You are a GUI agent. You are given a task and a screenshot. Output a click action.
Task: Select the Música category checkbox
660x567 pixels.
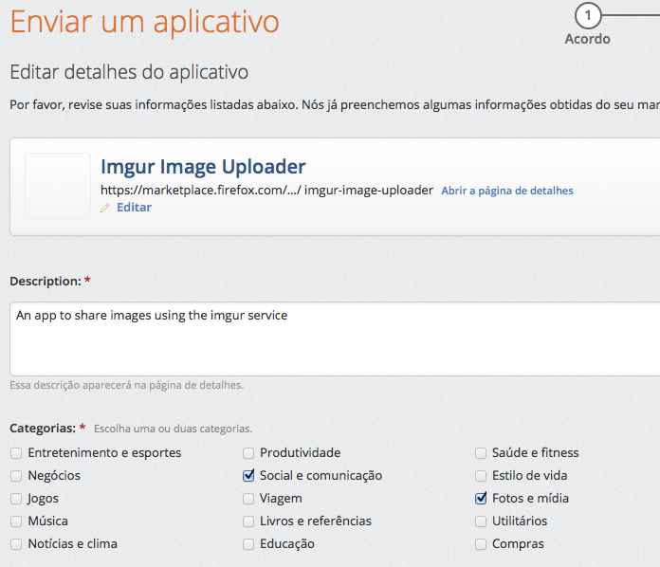(16, 521)
